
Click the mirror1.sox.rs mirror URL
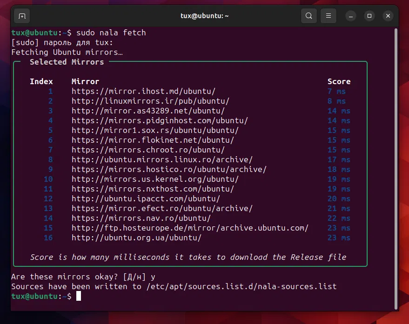155,131
